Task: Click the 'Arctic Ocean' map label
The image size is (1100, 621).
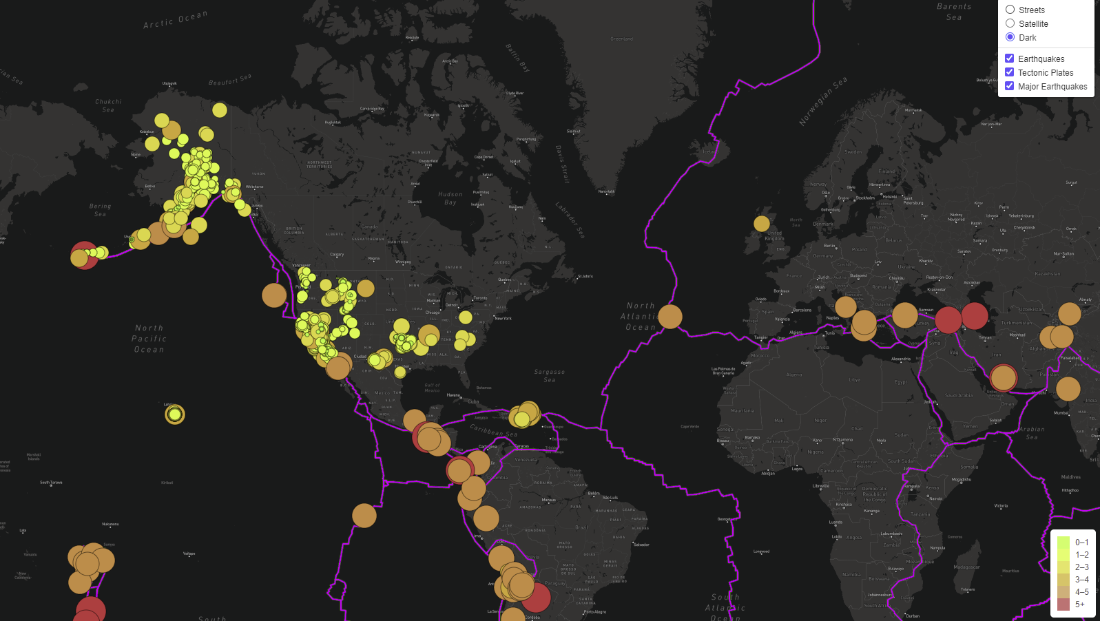Action: pos(175,20)
